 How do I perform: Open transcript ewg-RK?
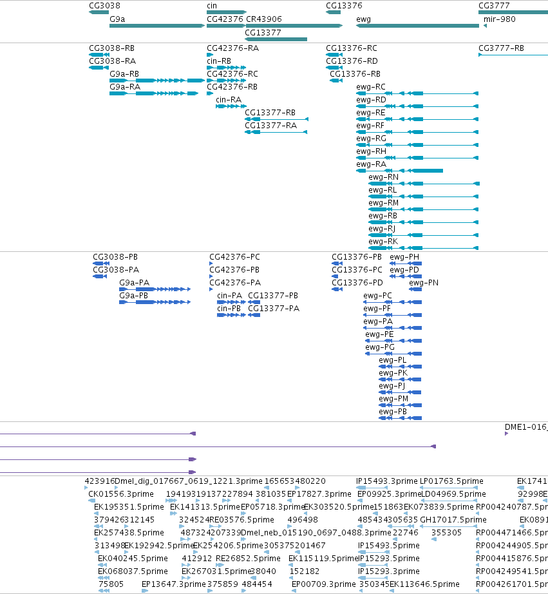[383, 242]
